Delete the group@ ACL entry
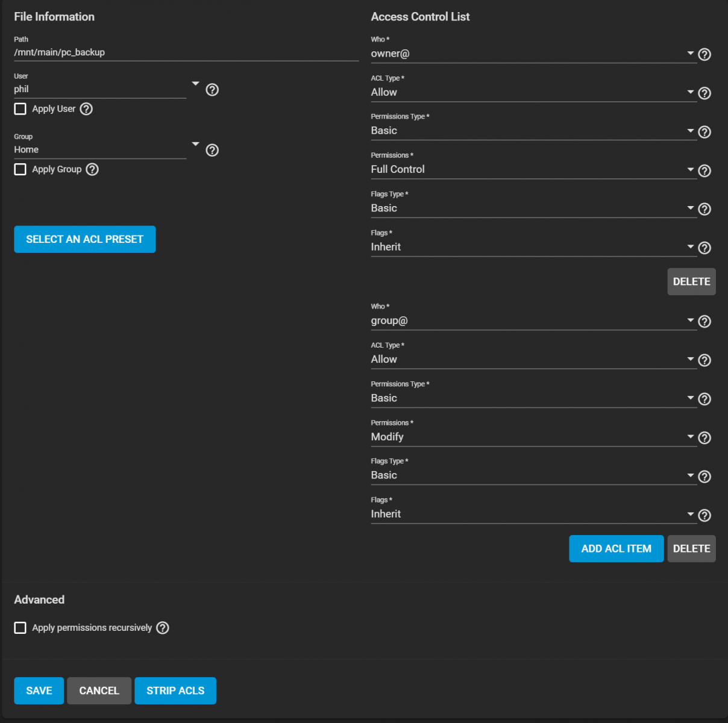This screenshot has width=728, height=723. tap(691, 549)
